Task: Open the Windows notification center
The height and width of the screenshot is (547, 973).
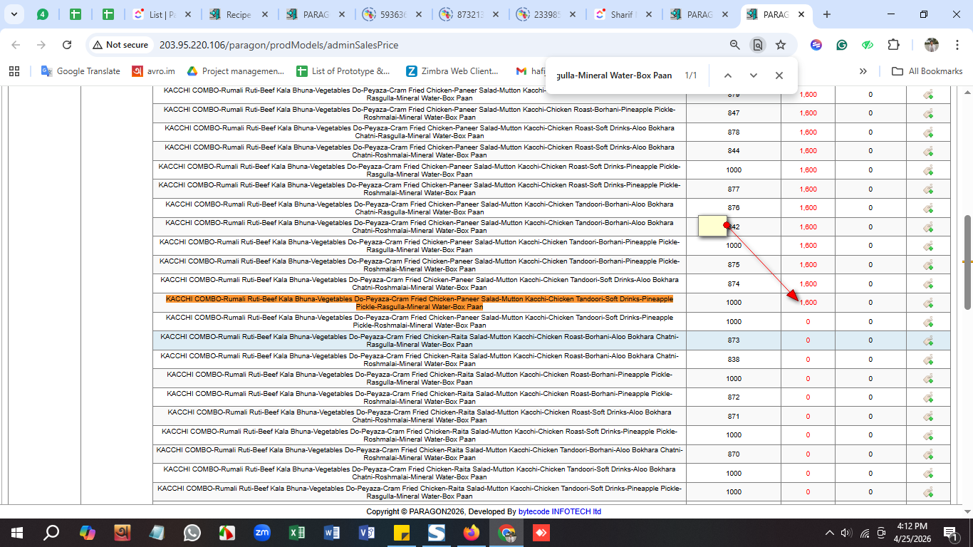Action: 950,533
